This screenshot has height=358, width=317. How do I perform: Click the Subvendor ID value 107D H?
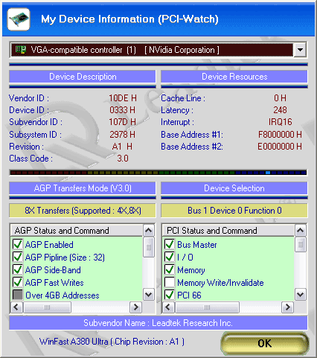click(123, 122)
